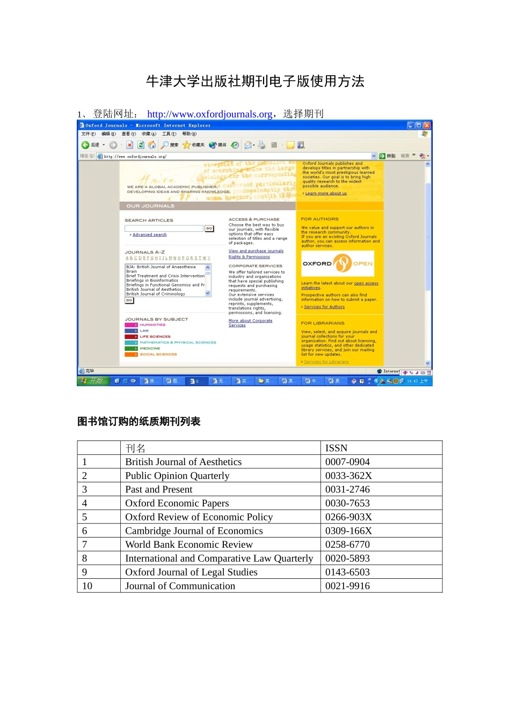510x721 pixels.
Task: Click the browser page vertical scrollbar
Action: click(x=428, y=263)
